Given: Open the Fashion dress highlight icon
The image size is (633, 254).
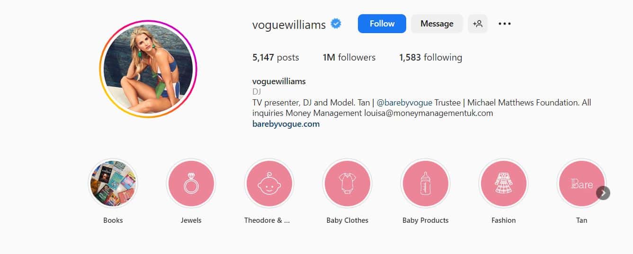Looking at the screenshot, I should pyautogui.click(x=503, y=183).
